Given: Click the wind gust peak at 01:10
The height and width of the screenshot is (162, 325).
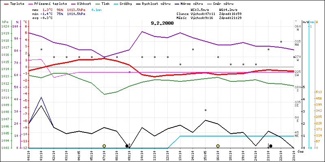Looking at the screenshot, I should pos(41,97).
